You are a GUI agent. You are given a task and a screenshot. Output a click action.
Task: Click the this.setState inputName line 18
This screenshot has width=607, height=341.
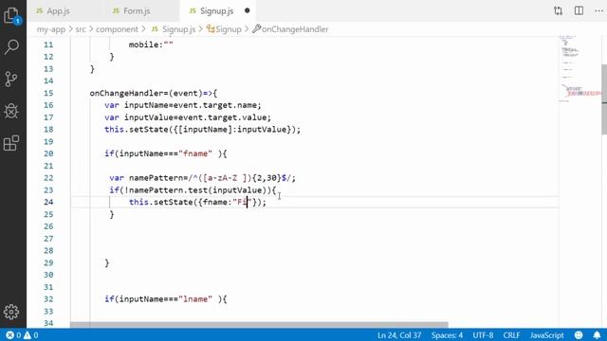202,129
